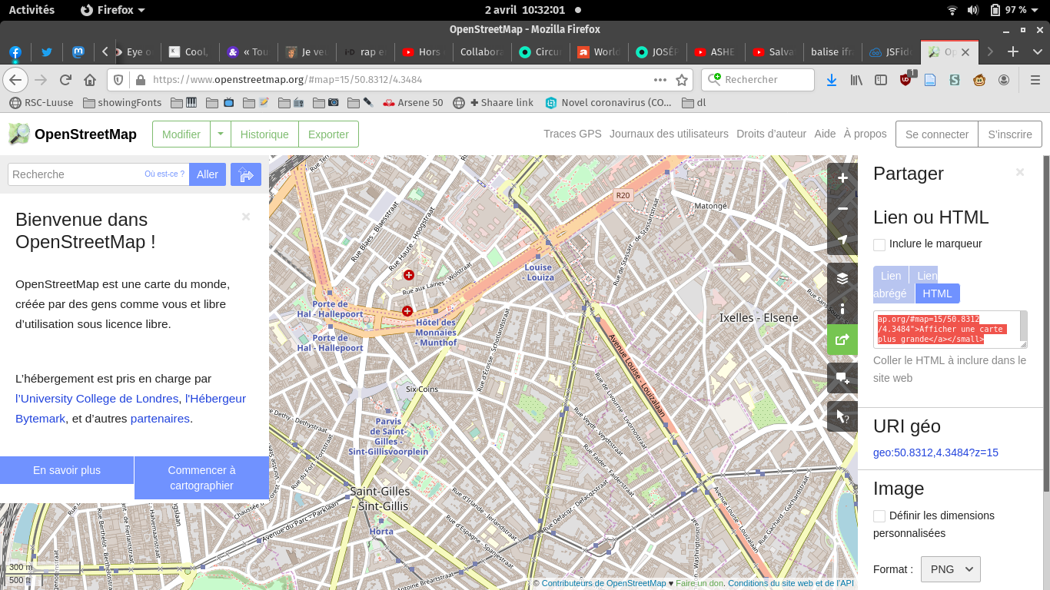Screen dimensions: 1050x590
Task: Expand the Modifier dropdown arrow
Action: pyautogui.click(x=221, y=134)
